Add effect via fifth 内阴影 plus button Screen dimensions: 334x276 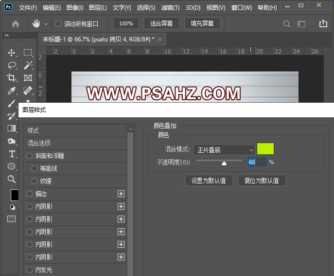[121, 257]
